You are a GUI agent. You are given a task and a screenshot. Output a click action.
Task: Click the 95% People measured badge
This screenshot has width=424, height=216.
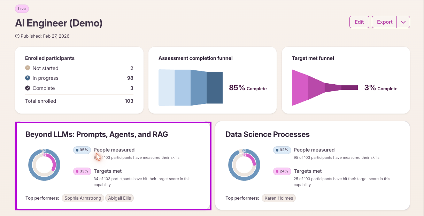(x=82, y=150)
